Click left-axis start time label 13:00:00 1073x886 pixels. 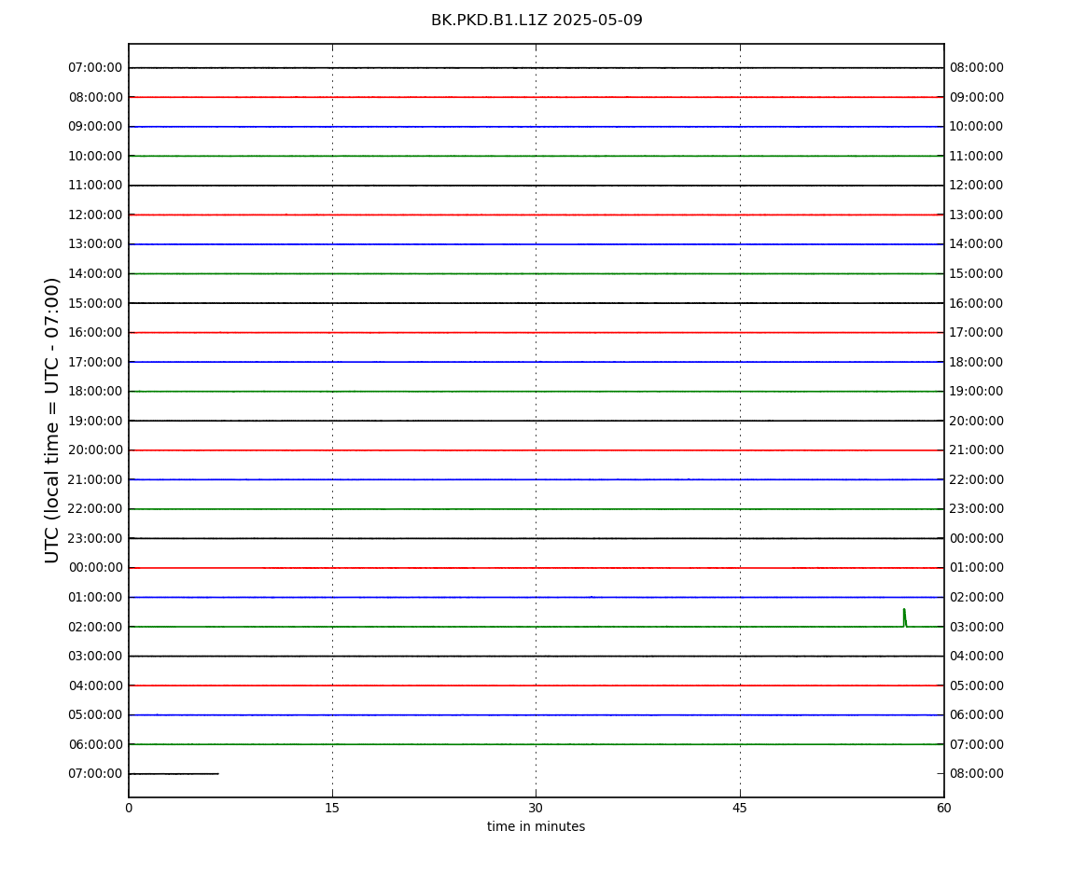point(96,244)
